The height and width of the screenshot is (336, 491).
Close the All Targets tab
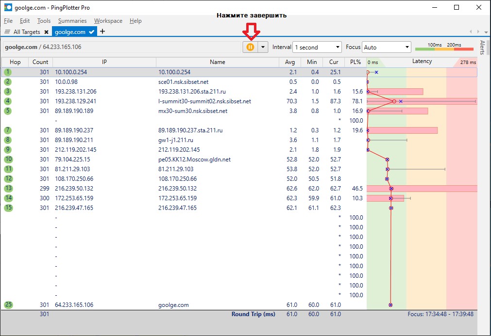pos(46,32)
